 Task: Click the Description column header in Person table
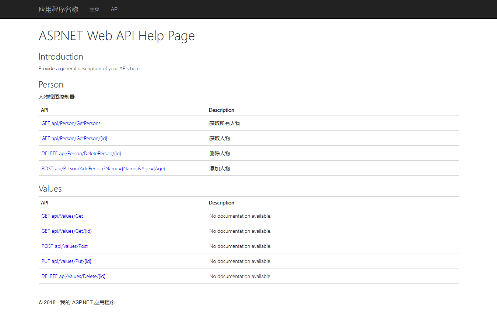coord(221,110)
